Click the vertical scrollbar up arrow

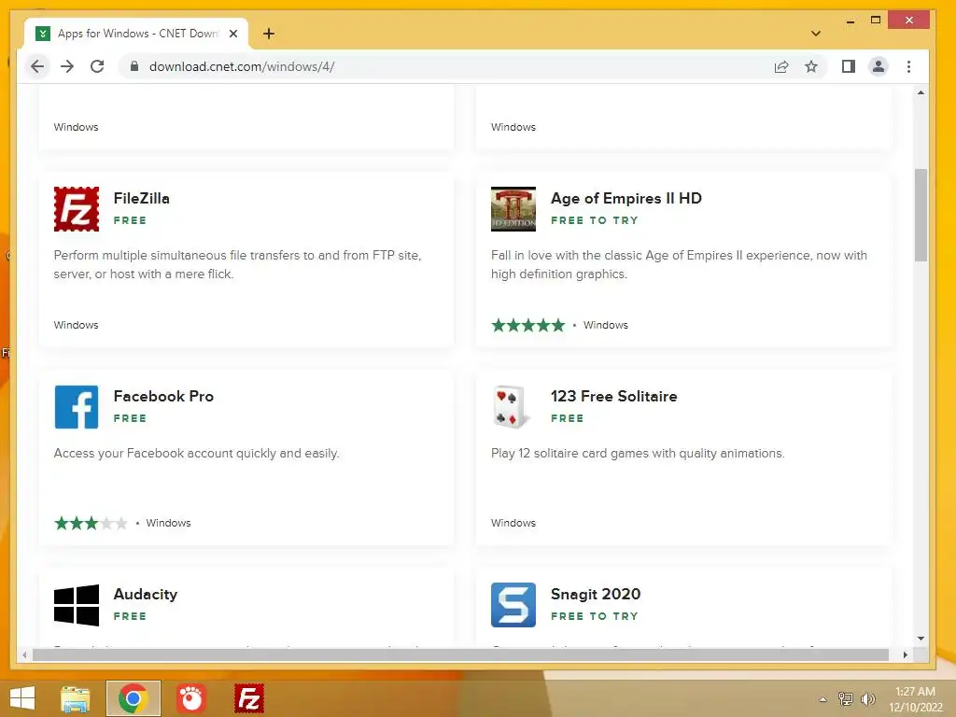coord(921,92)
